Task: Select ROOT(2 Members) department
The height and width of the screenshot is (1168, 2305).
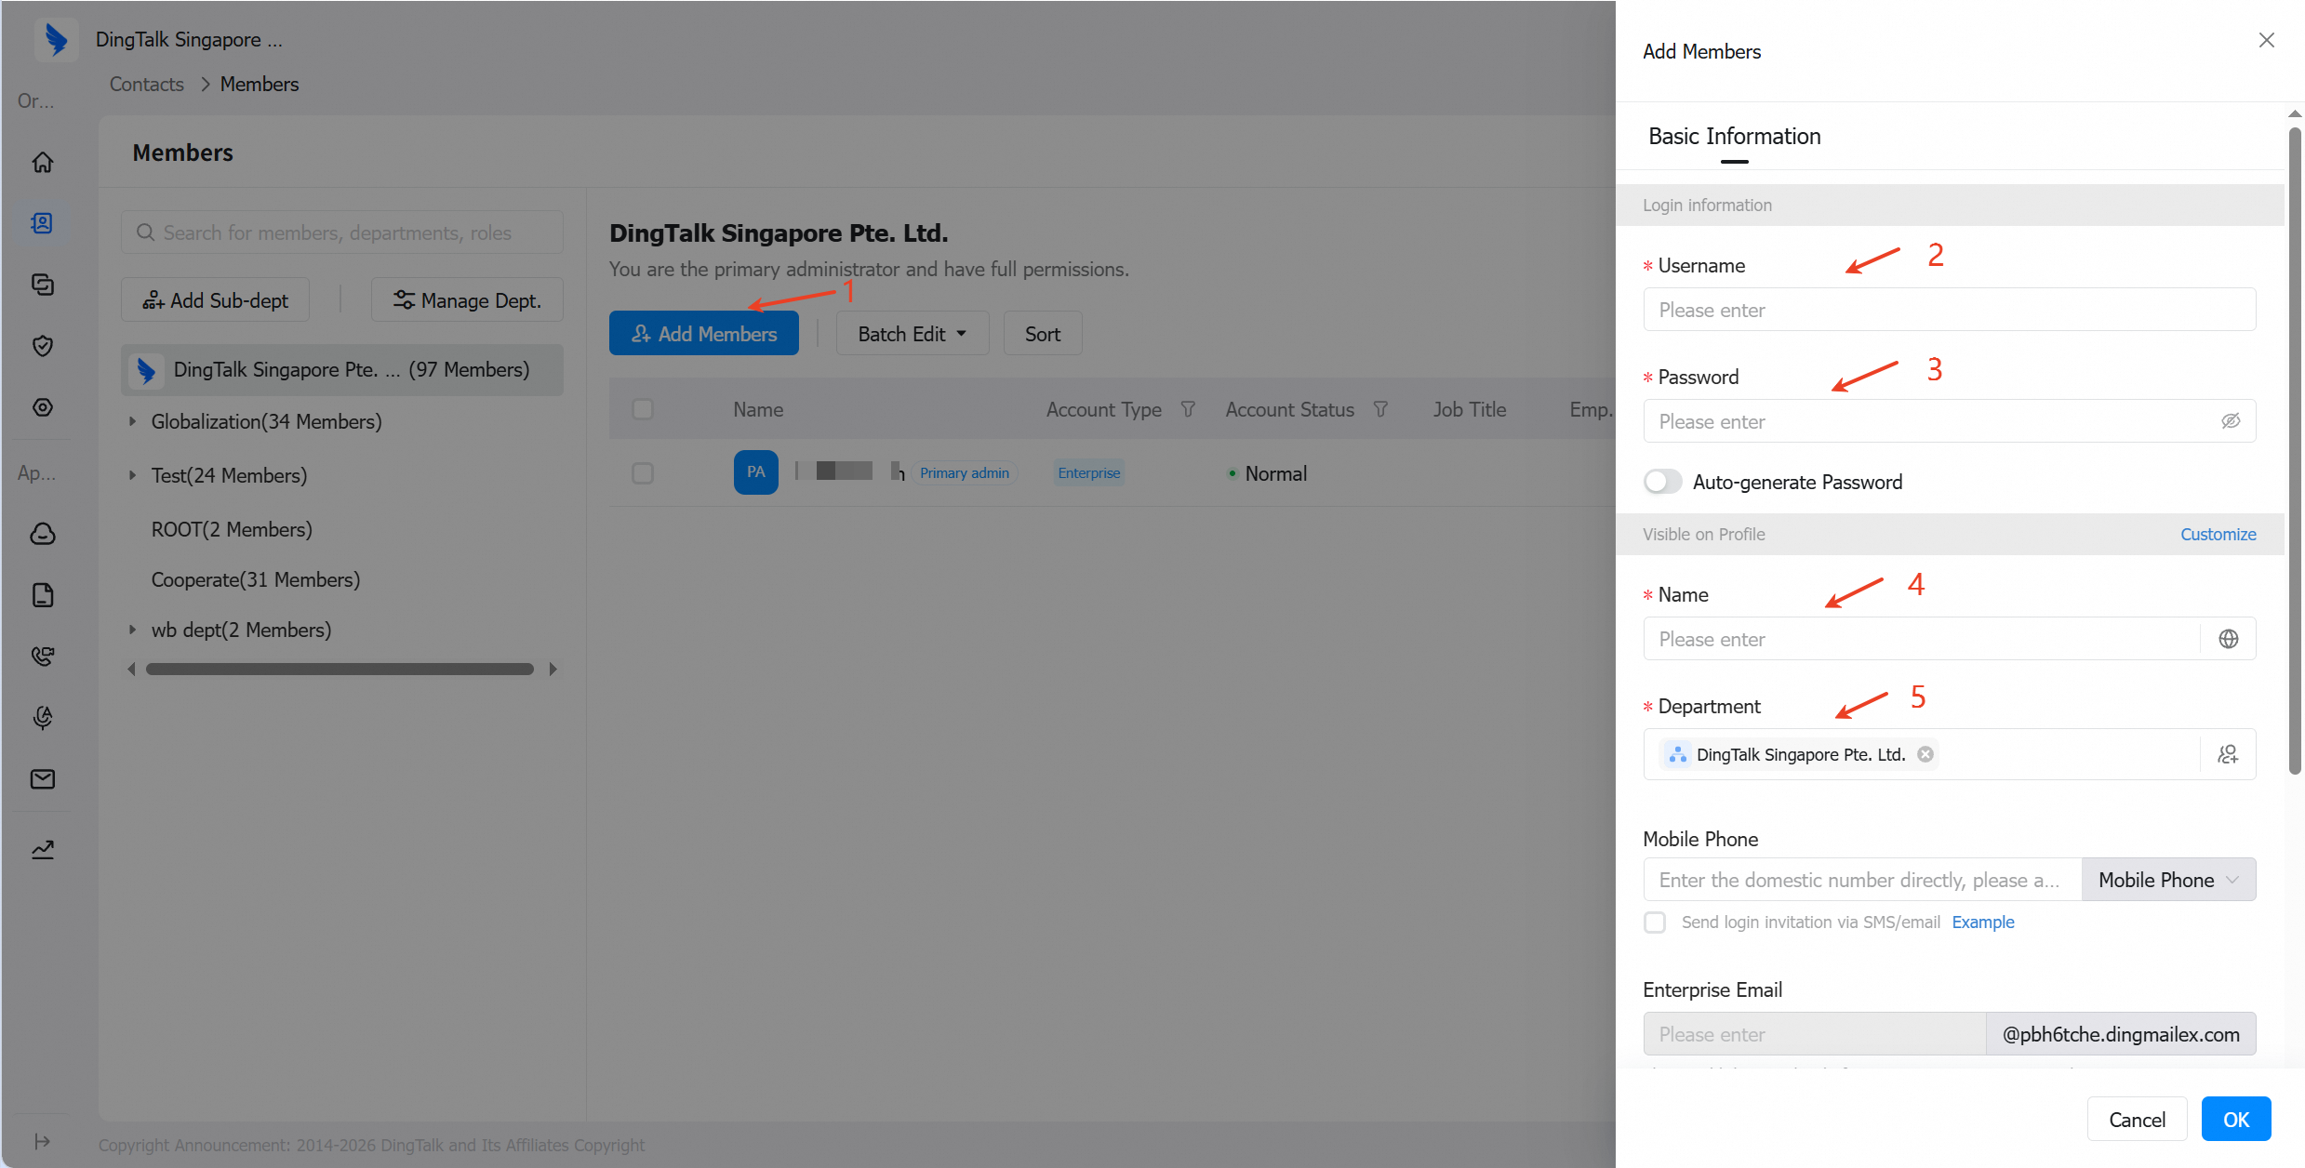Action: pos(232,529)
